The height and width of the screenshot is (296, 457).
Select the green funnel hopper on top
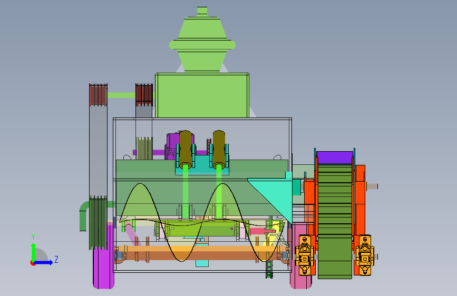click(x=202, y=40)
